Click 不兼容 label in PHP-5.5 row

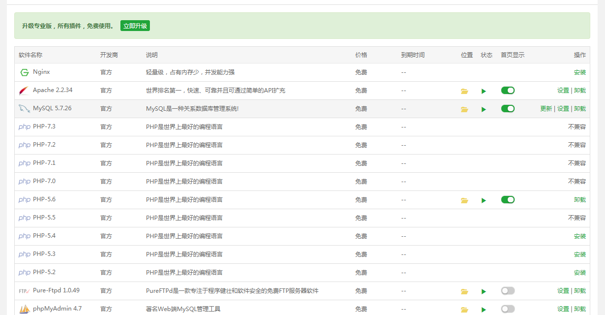577,218
